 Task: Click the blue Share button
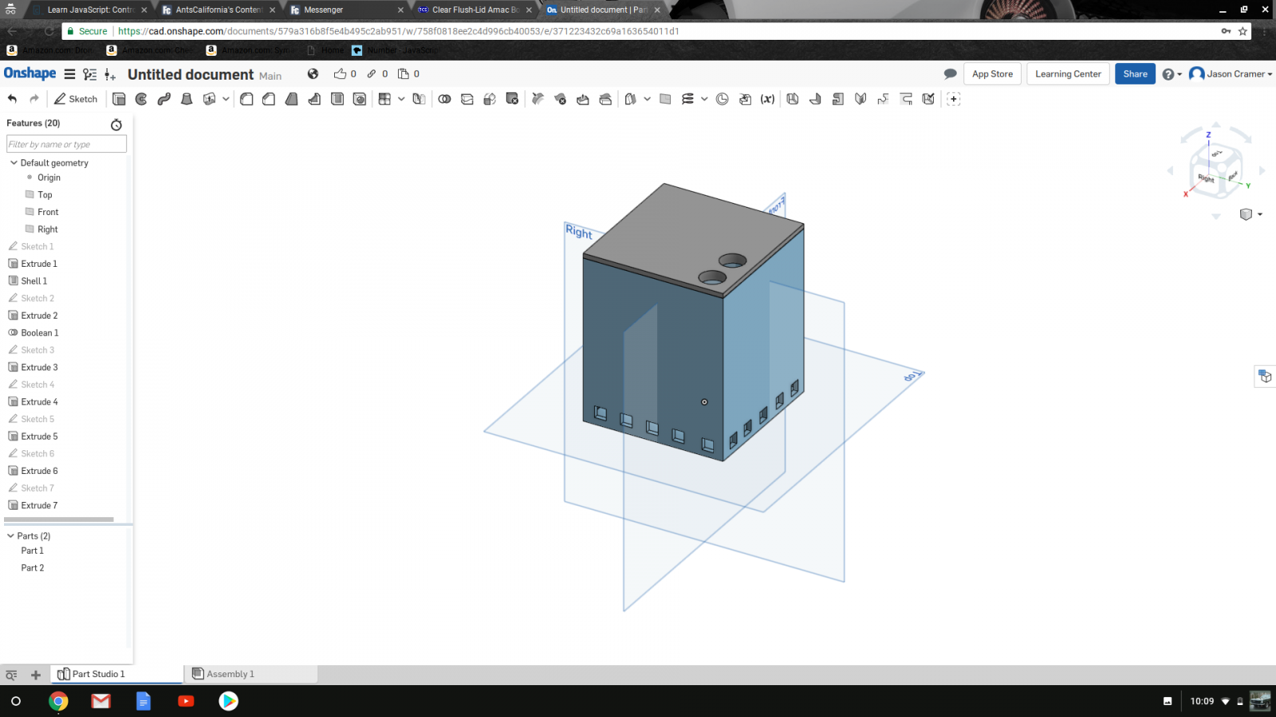tap(1135, 74)
